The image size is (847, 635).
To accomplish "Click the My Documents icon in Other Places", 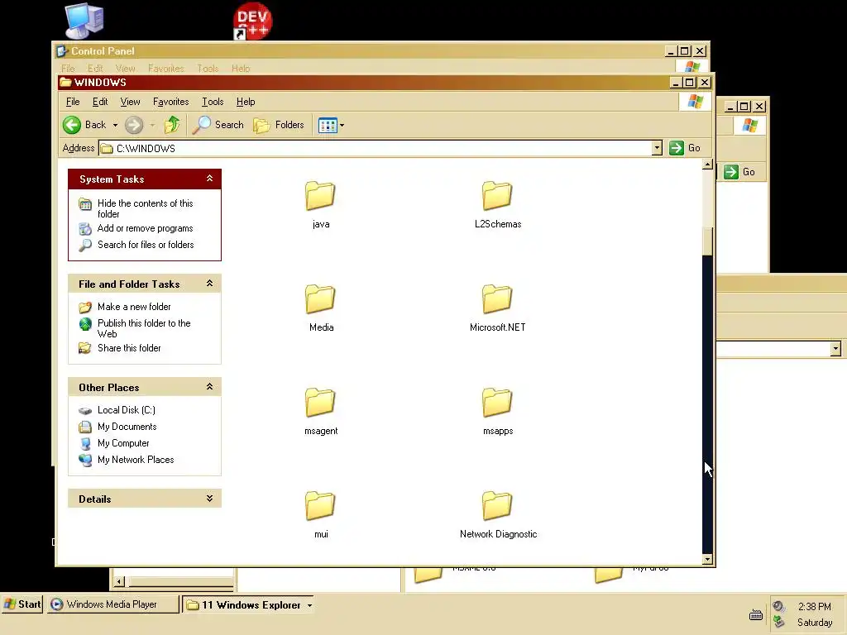I will (x=85, y=427).
